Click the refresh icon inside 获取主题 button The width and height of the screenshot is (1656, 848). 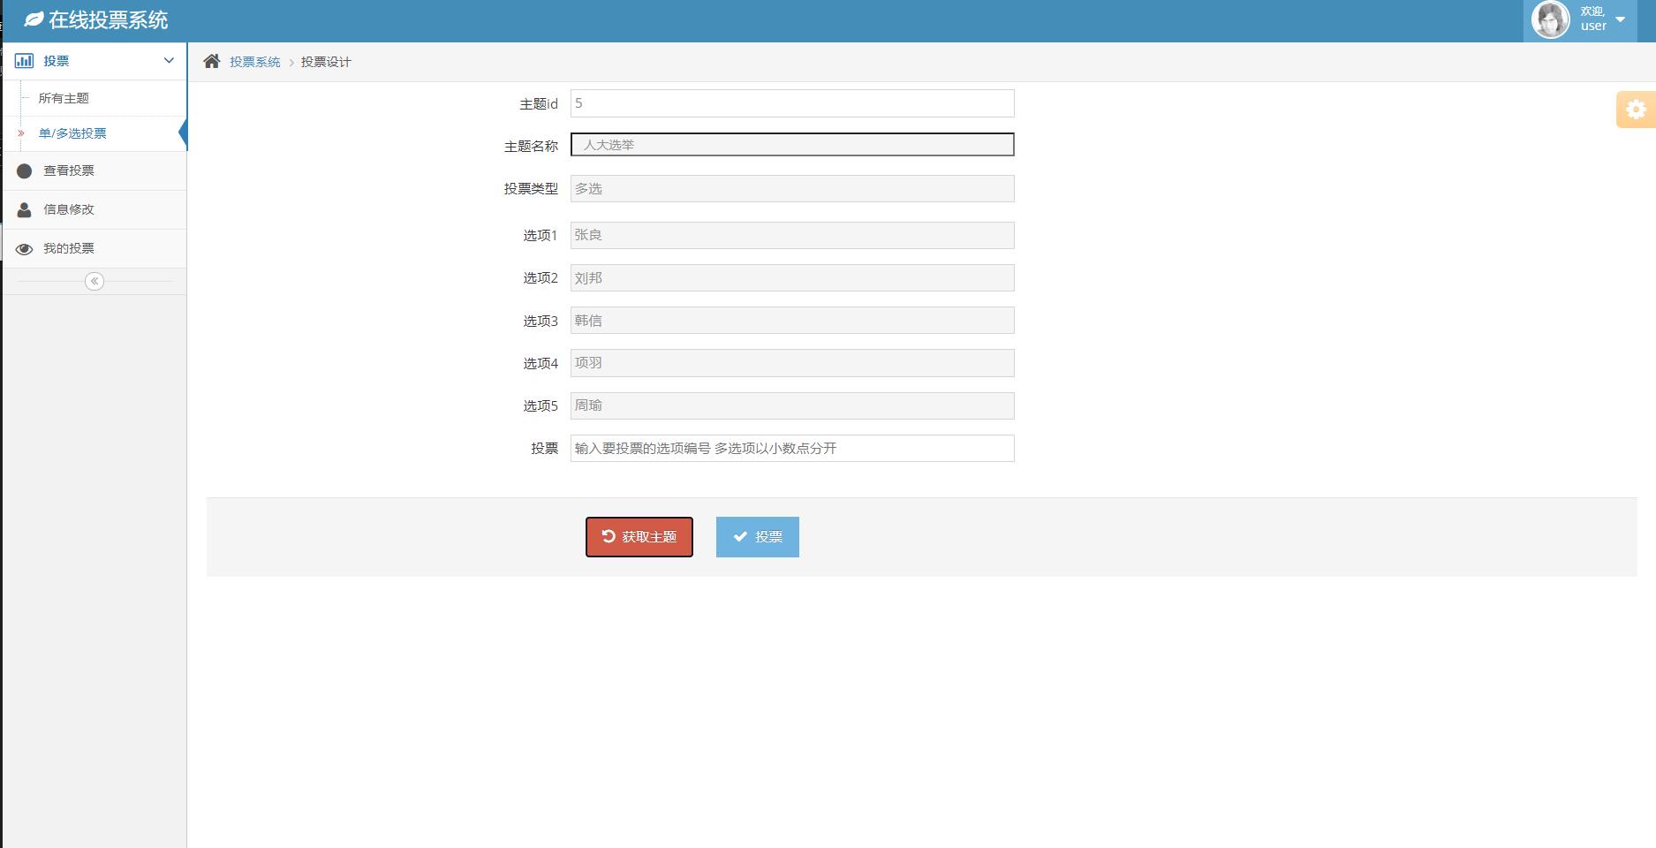[606, 535]
